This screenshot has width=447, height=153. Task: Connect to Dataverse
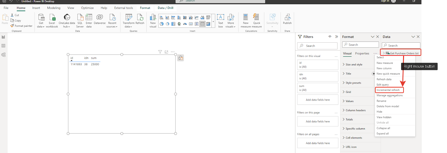100,19
